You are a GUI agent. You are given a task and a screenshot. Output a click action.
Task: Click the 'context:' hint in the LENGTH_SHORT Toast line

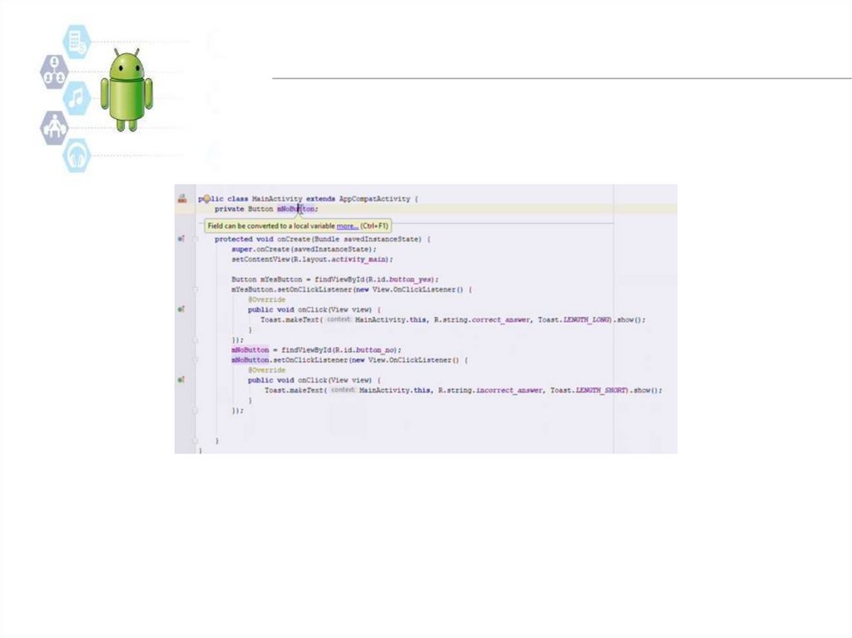(x=343, y=390)
